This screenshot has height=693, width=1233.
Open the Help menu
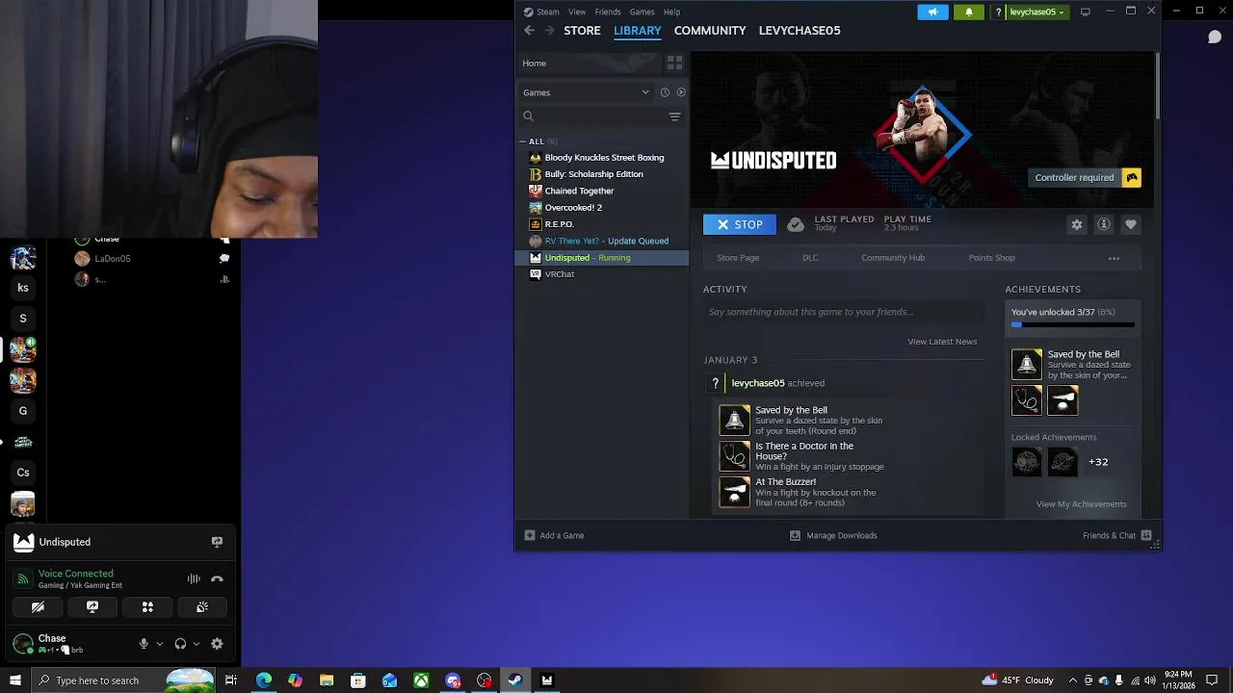click(x=671, y=12)
